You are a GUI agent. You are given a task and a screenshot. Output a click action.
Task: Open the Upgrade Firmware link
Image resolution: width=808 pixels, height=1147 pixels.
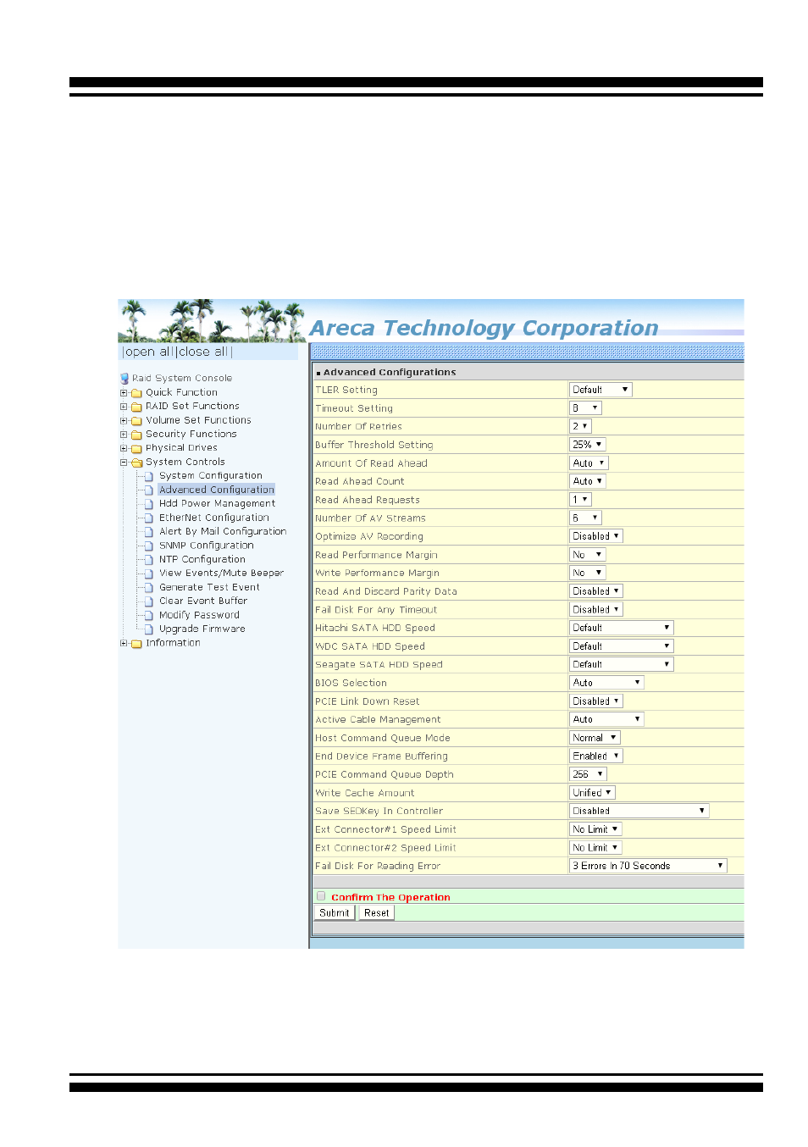202,629
